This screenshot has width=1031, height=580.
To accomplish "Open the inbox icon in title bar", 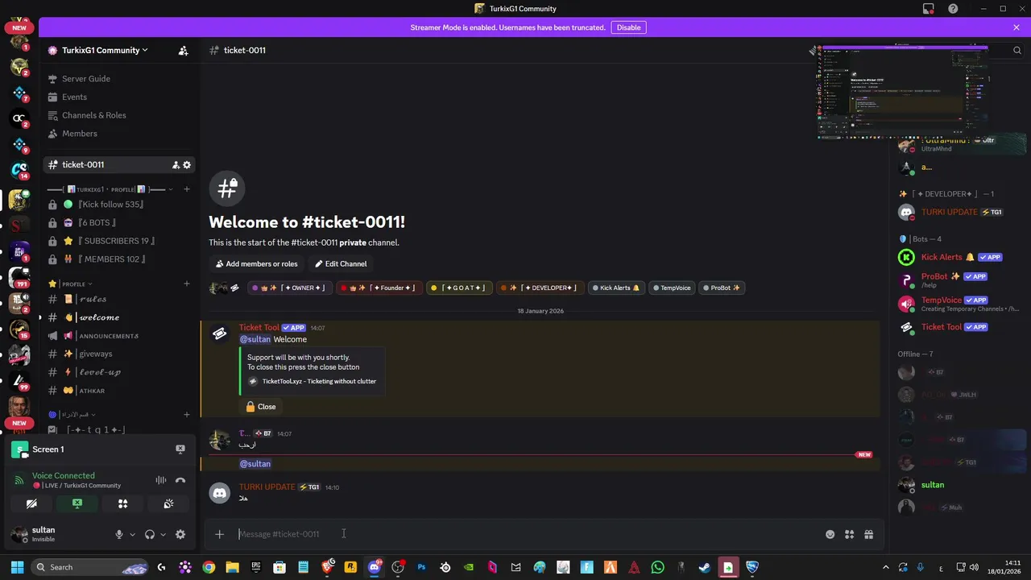I will click(x=929, y=9).
